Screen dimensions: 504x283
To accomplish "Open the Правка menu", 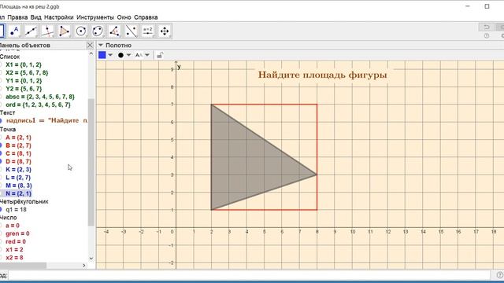I will pos(17,17).
